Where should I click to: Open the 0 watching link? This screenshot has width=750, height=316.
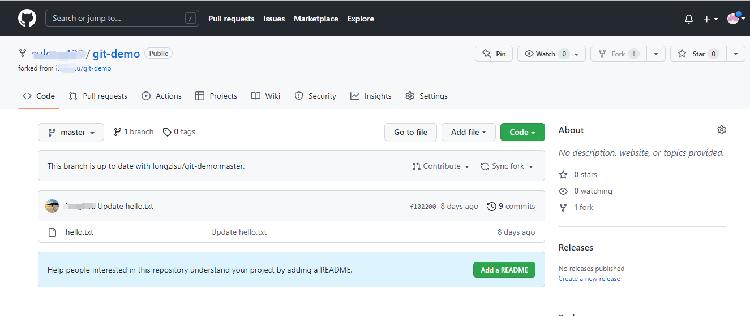click(x=585, y=191)
